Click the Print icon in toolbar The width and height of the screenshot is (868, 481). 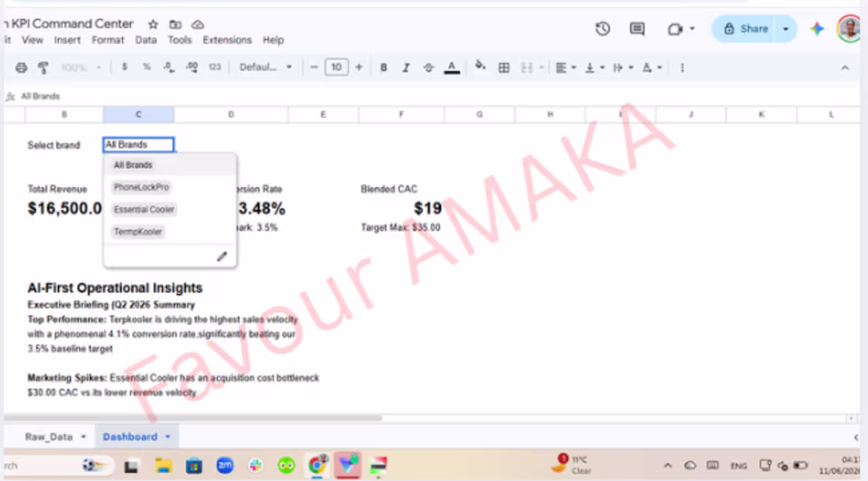tap(21, 68)
